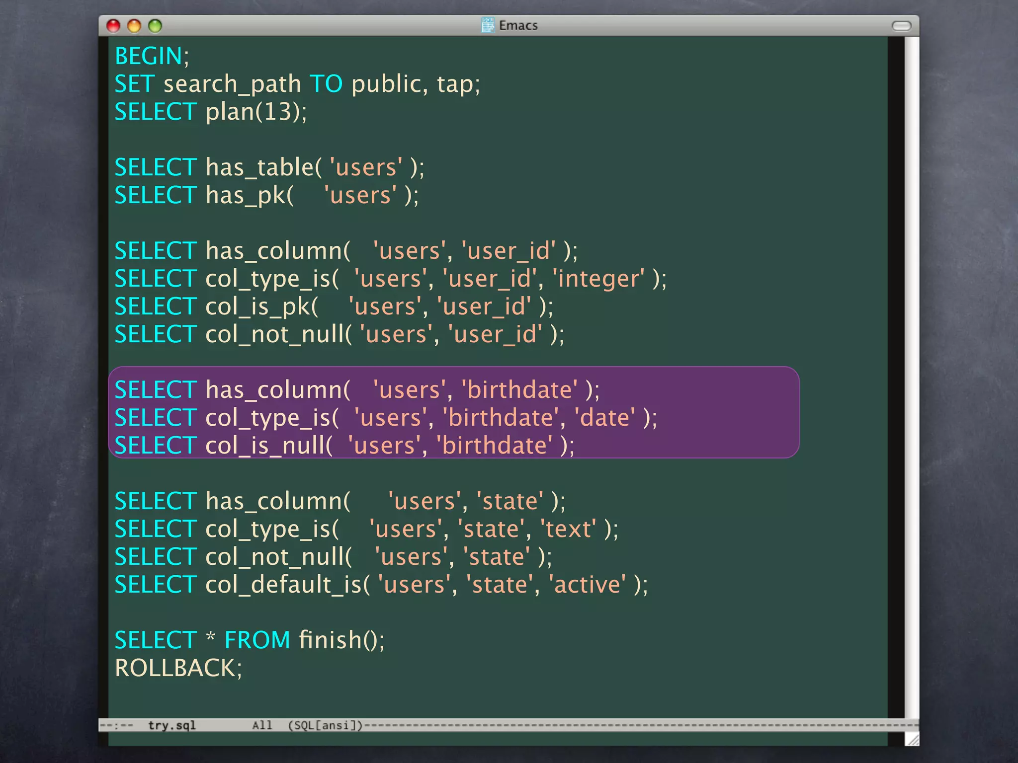Click the 'All' position indicator in mode line
The image size is (1018, 763).
(x=262, y=725)
